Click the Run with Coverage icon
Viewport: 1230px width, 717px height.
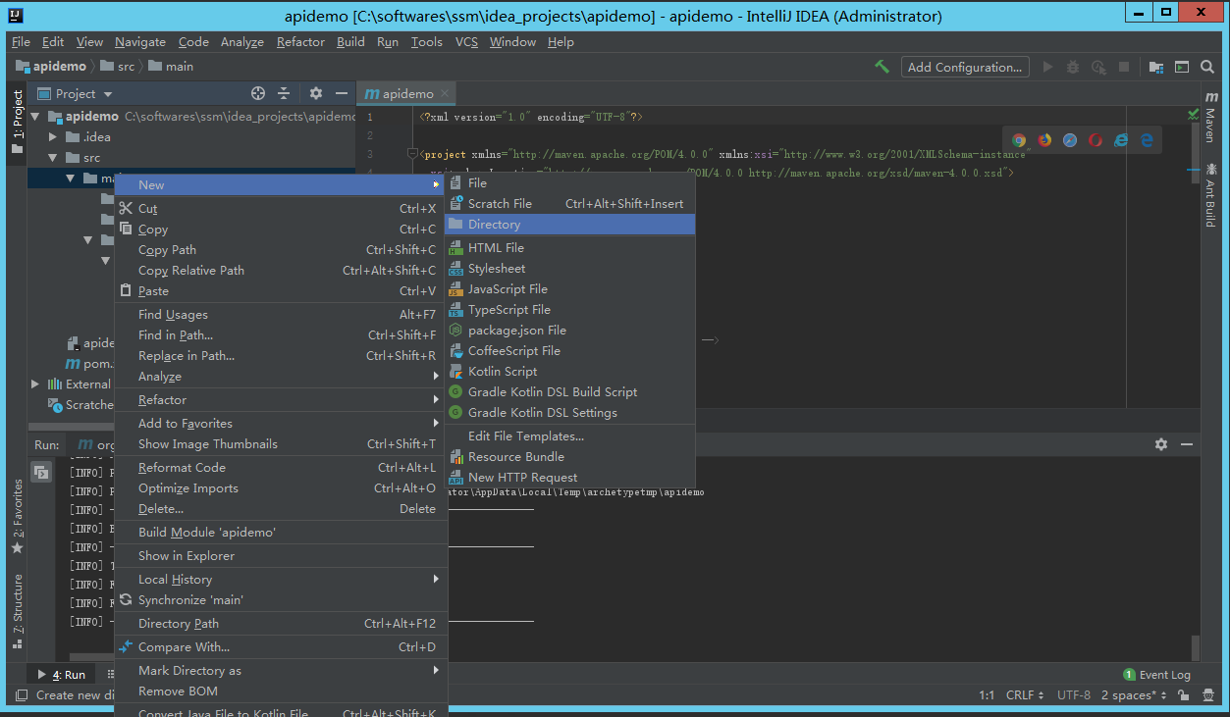[1098, 67]
